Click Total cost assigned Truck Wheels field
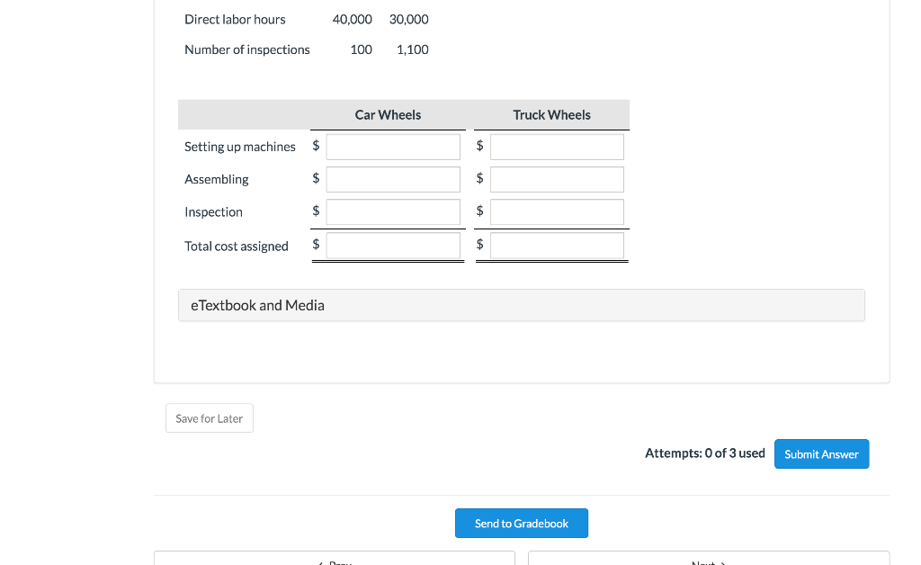Screen dimensions: 921x565 click(557, 247)
